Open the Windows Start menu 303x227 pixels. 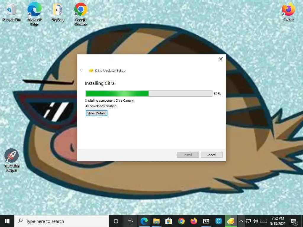(7, 221)
